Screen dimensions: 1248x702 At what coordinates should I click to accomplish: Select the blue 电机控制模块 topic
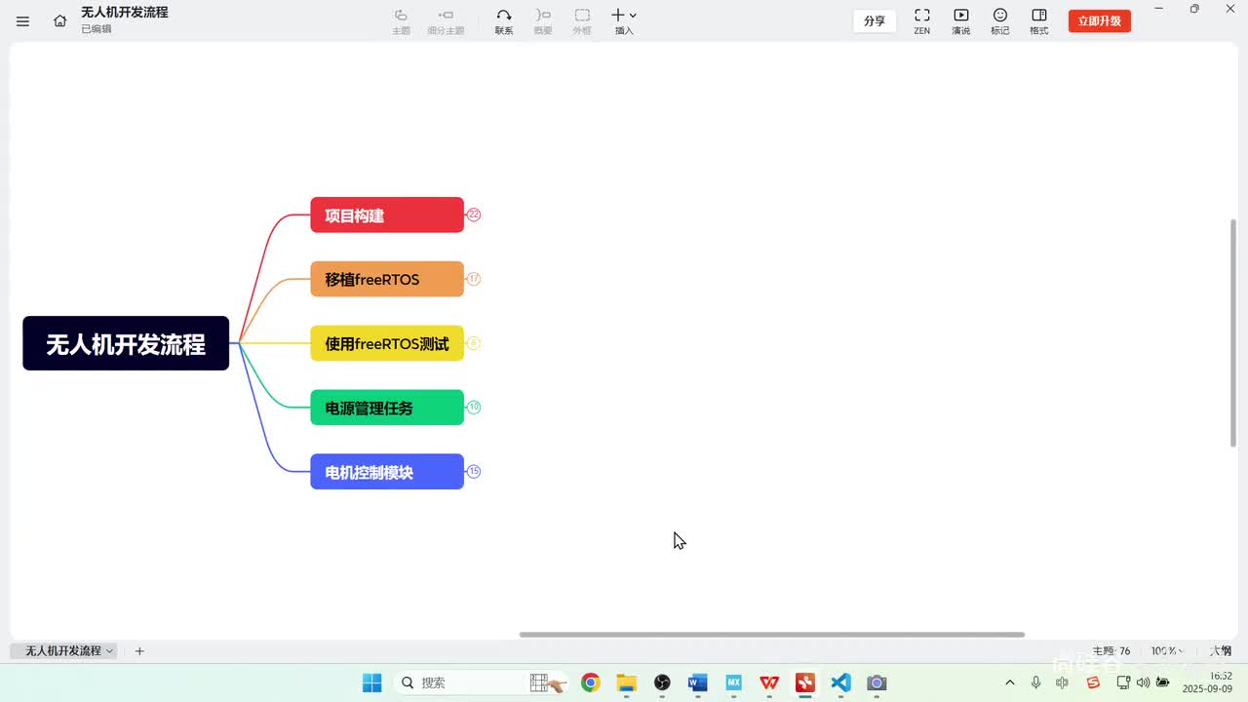[387, 472]
